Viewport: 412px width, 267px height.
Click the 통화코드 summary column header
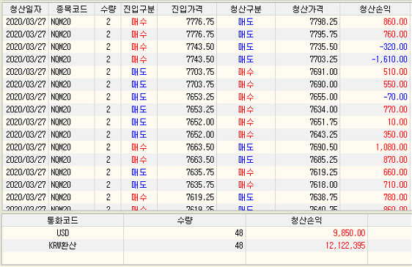[62, 220]
